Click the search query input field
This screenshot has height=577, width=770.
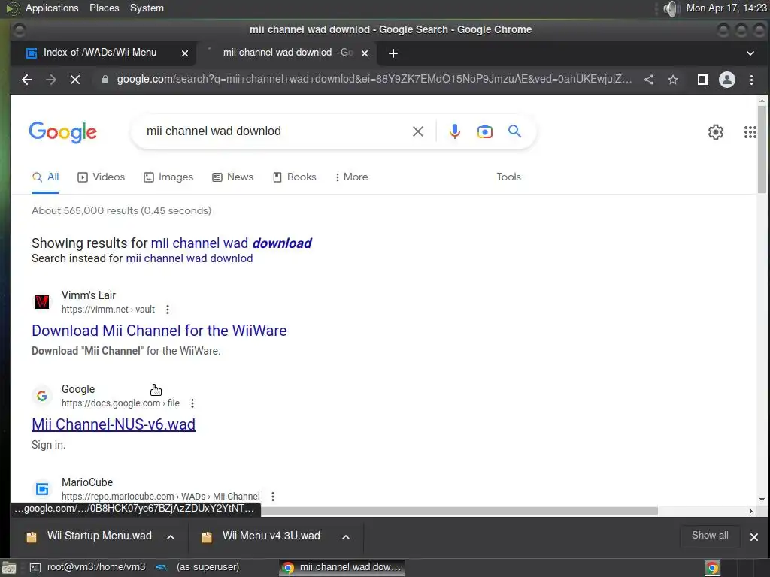(275, 131)
